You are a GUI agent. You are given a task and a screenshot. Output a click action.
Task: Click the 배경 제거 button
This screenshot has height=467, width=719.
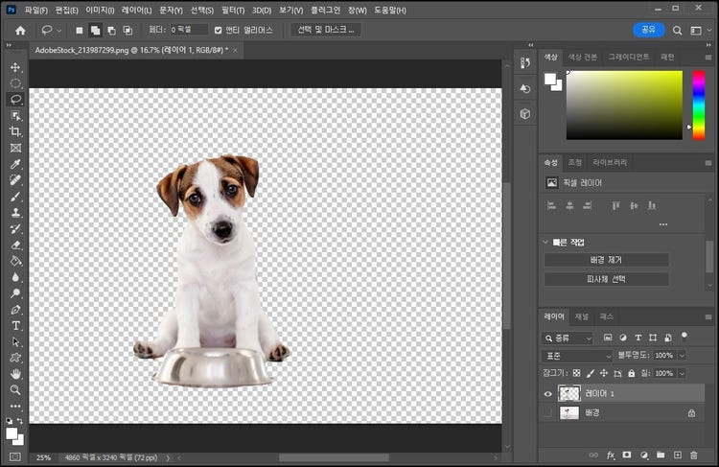[606, 260]
